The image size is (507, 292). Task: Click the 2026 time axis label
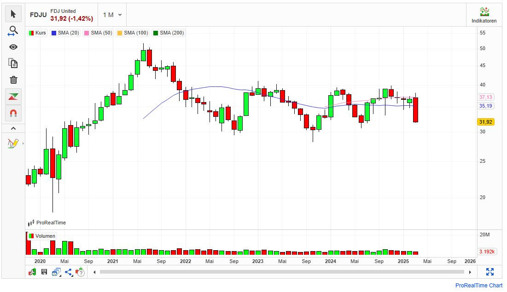point(470,261)
